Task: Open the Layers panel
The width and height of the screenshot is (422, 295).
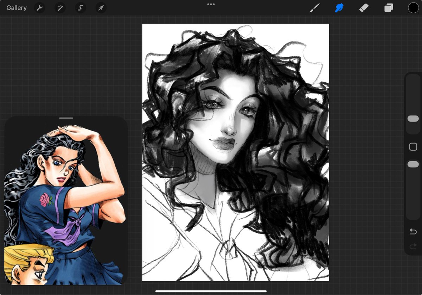Action: [388, 7]
